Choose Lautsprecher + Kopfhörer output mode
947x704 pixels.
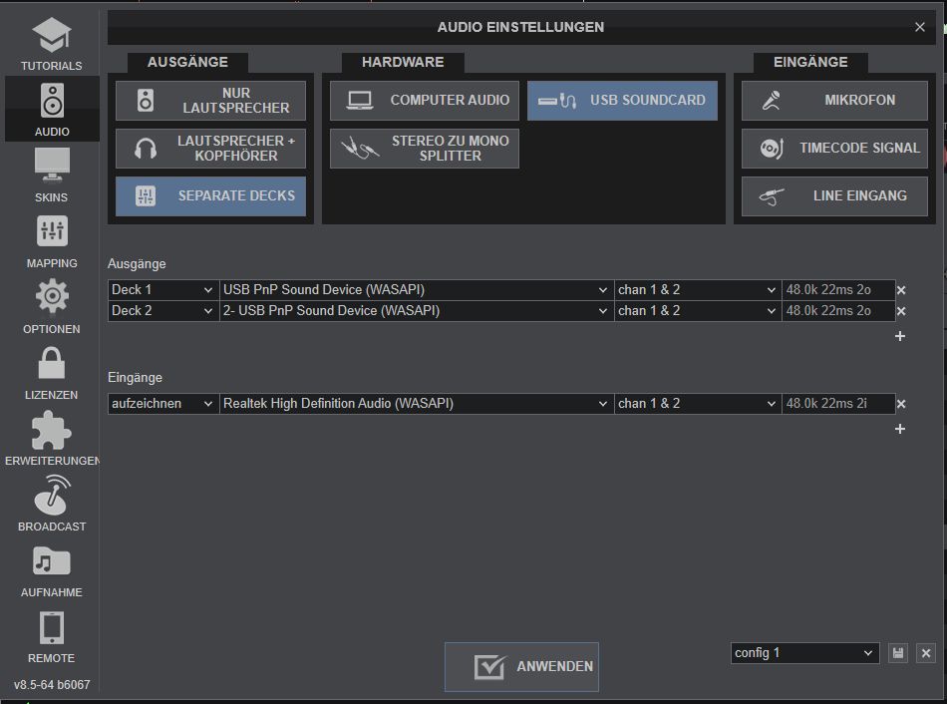[210, 148]
